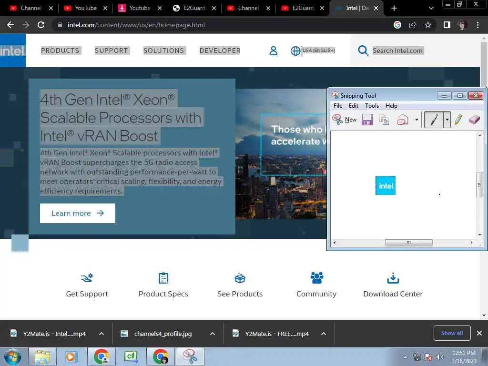Click the Intel logo in page header

[13, 51]
